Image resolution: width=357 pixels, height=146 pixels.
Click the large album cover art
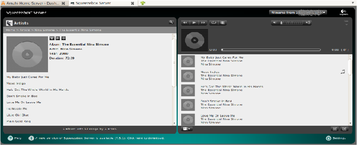(x=27, y=54)
